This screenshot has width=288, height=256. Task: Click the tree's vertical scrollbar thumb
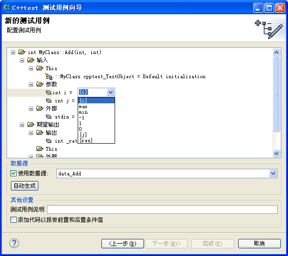pyautogui.click(x=276, y=94)
